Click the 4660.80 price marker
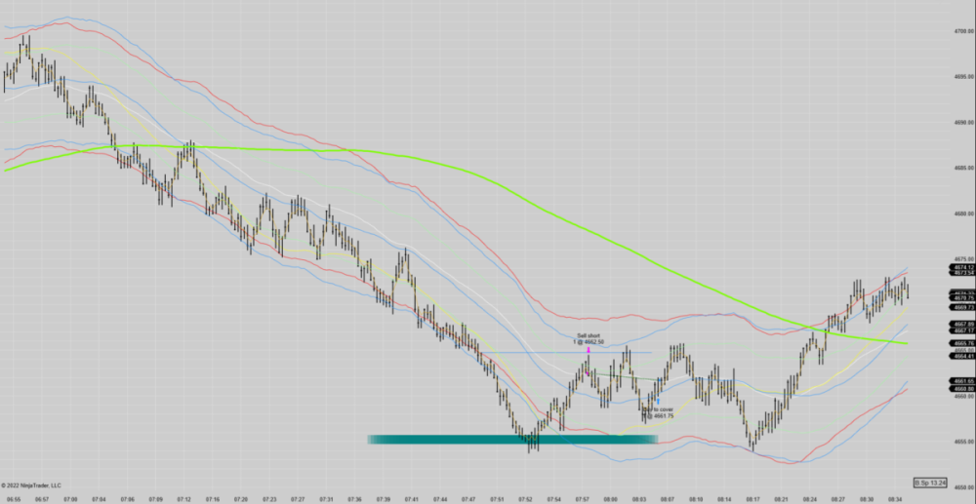976x504 pixels. tap(961, 389)
